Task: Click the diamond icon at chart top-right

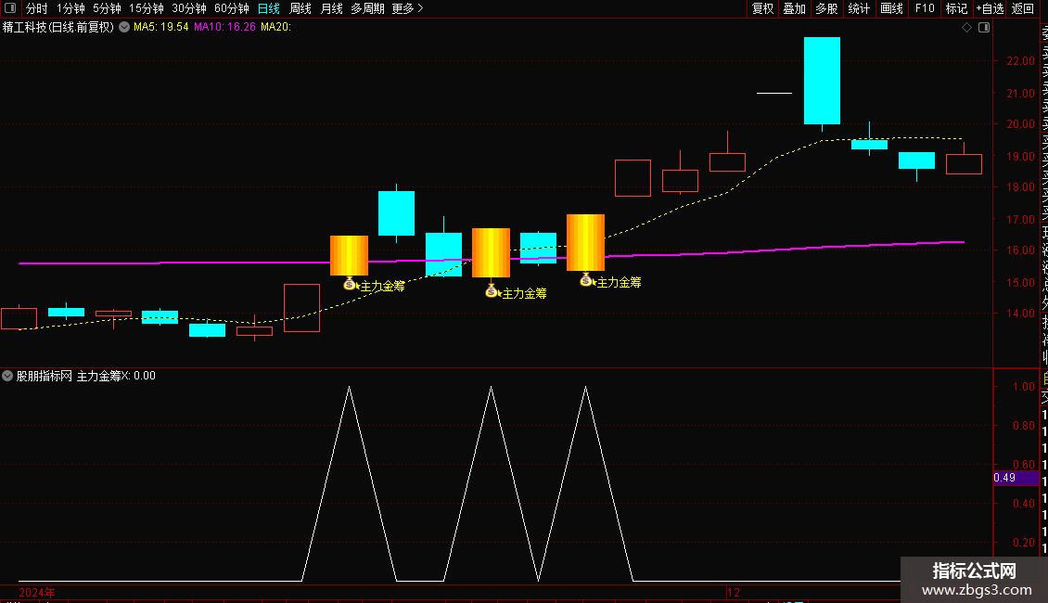Action: (966, 28)
